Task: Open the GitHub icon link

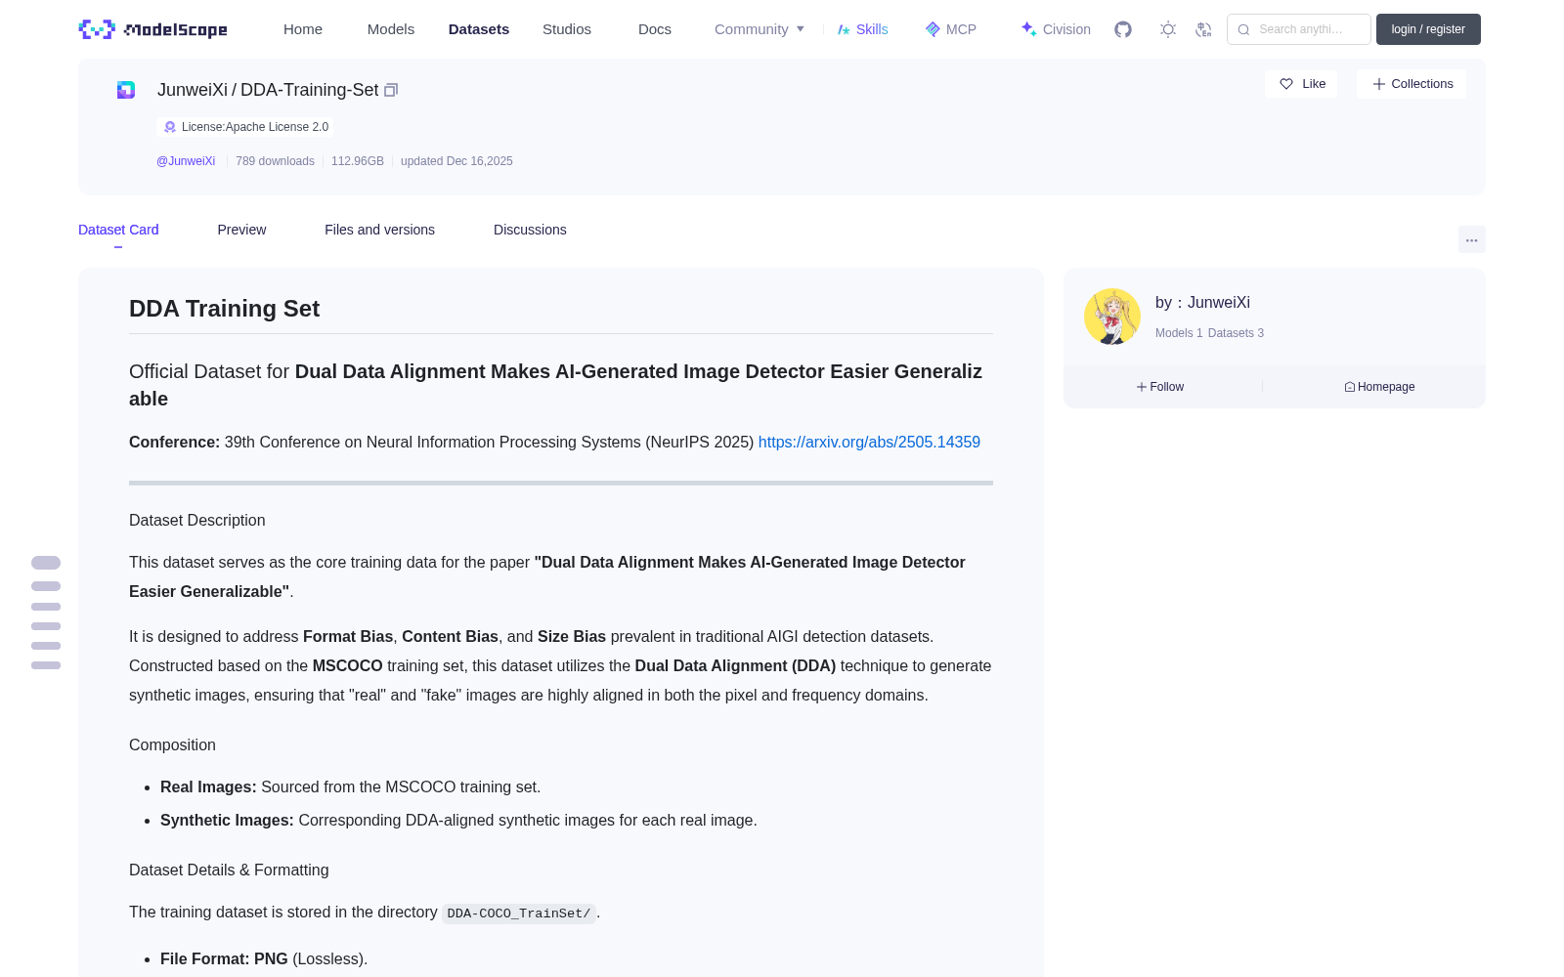Action: click(x=1123, y=29)
